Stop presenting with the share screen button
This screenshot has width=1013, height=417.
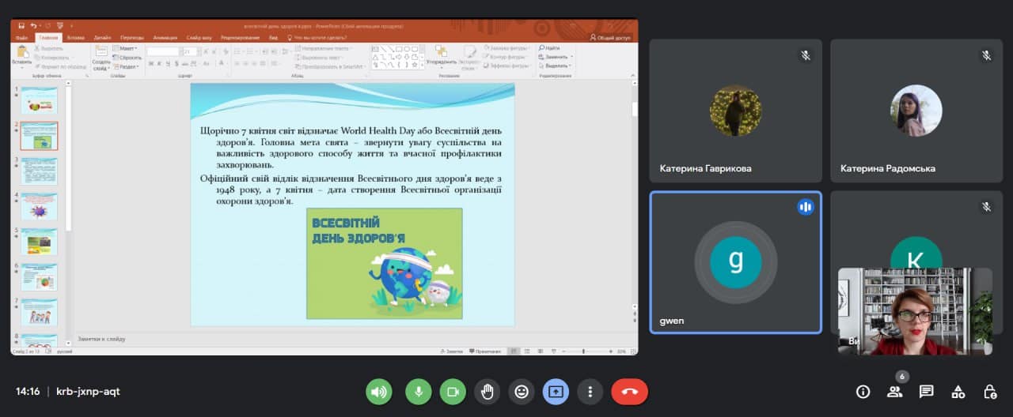(556, 392)
